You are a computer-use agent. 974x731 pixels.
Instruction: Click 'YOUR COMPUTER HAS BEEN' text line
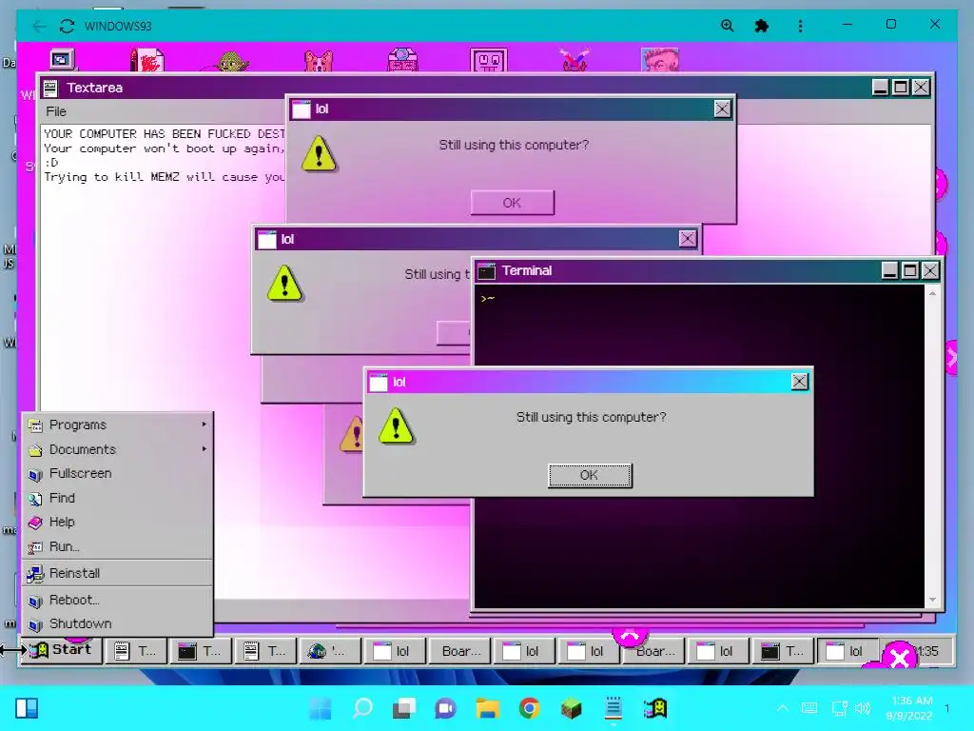pyautogui.click(x=164, y=133)
